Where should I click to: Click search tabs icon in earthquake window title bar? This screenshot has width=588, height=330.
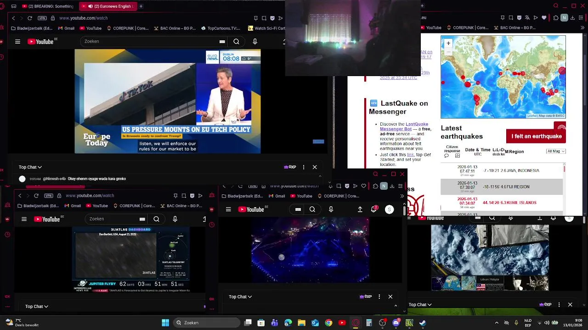556,6
